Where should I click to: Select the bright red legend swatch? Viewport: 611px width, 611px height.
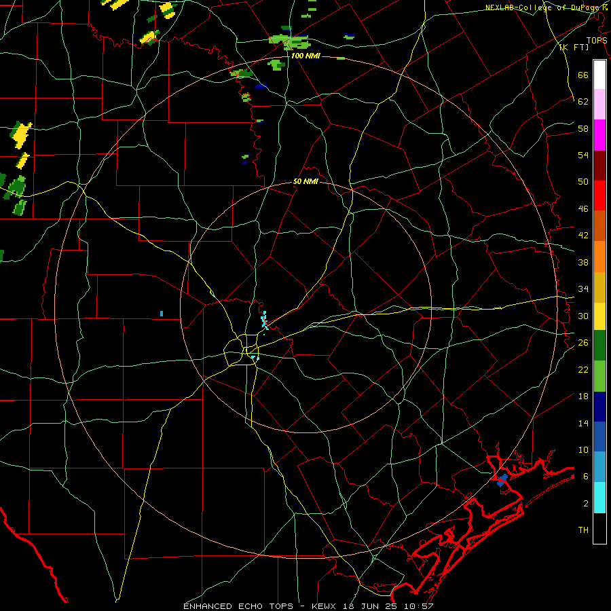[x=599, y=196]
